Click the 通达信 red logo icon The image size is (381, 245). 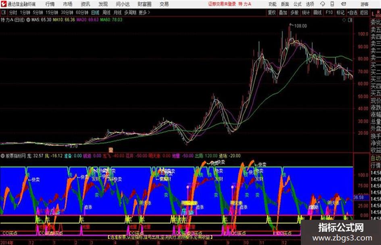[x=3, y=4]
